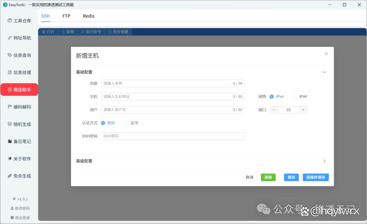Collapse the 基础配置 section

[325, 72]
